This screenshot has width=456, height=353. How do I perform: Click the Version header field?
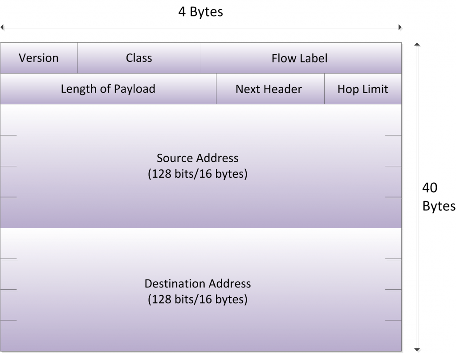click(x=39, y=58)
